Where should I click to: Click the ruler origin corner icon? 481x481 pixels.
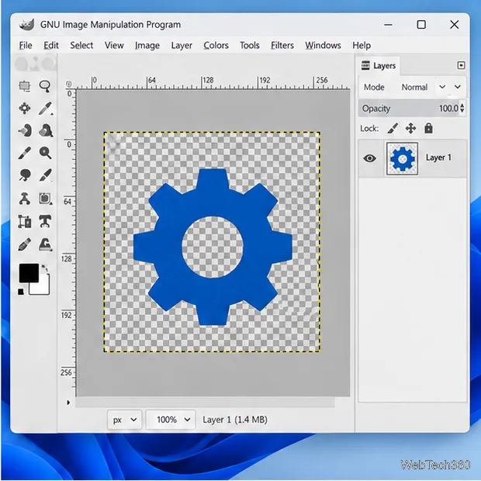click(69, 84)
